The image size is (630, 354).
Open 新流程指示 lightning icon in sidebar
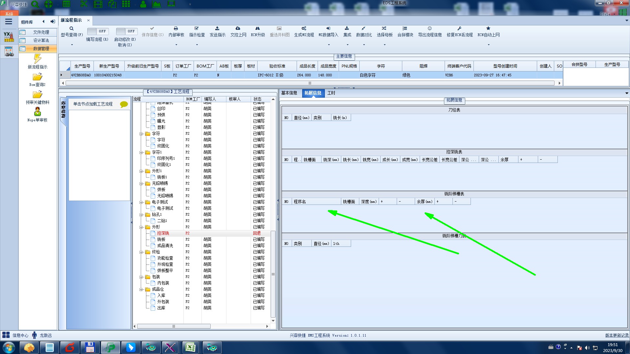37,59
